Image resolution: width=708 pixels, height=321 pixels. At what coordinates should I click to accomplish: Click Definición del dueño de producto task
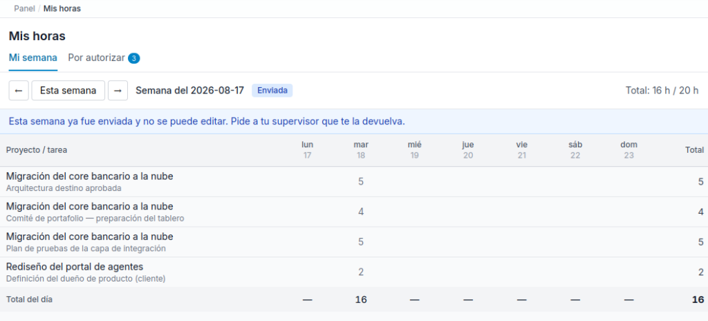(86, 279)
